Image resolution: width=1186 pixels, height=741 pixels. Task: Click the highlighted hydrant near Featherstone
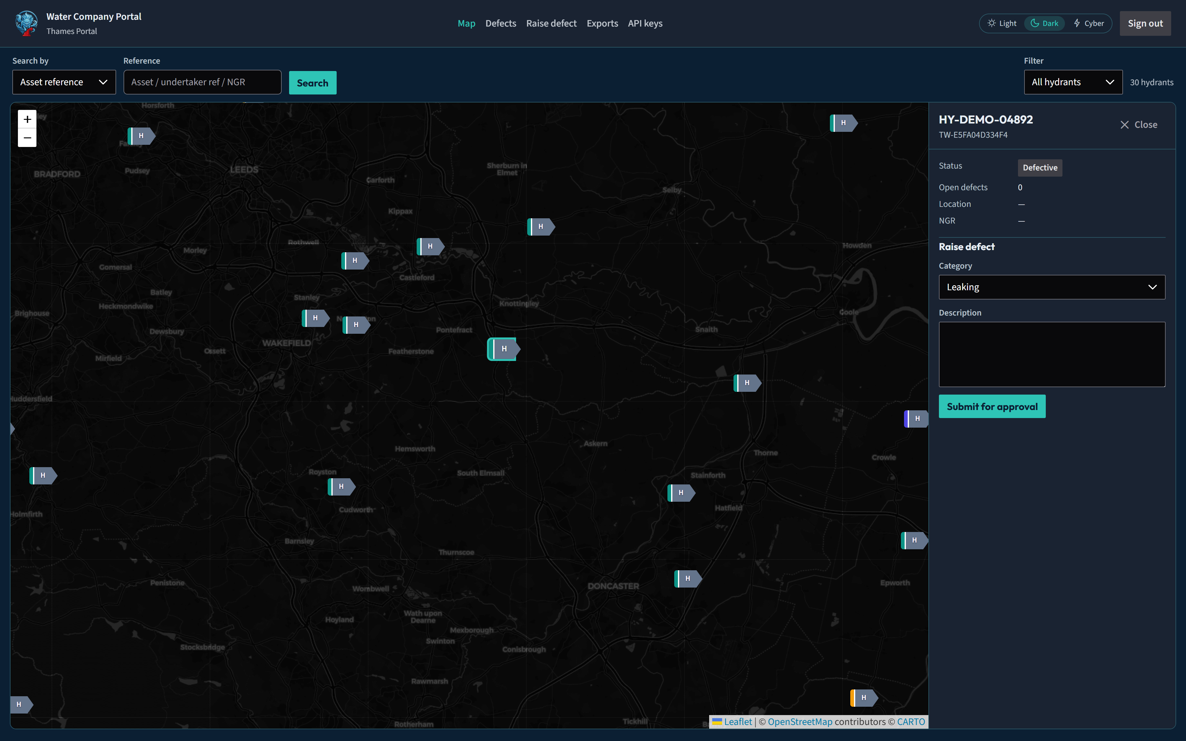click(x=504, y=349)
